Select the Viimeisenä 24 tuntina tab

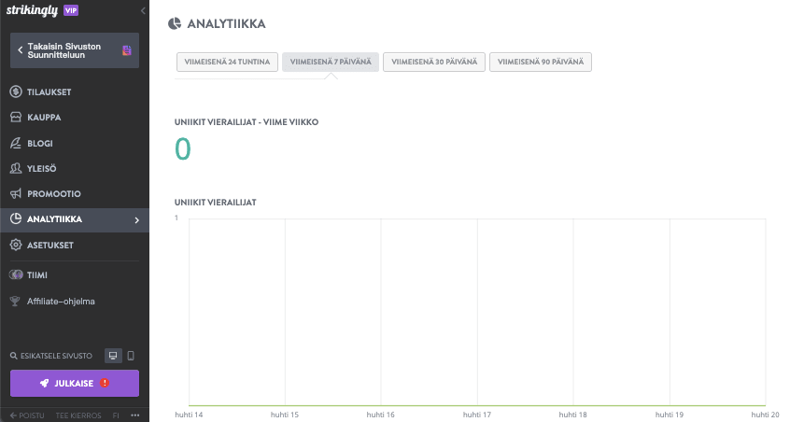[x=227, y=62]
